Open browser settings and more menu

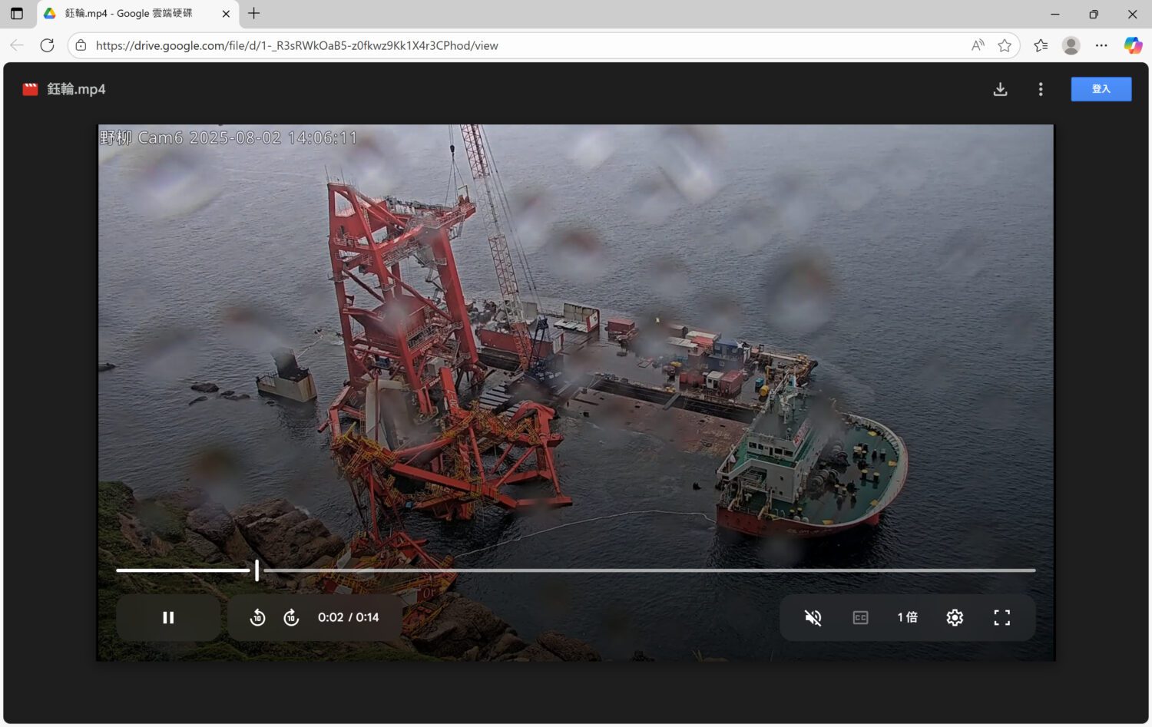pyautogui.click(x=1101, y=45)
